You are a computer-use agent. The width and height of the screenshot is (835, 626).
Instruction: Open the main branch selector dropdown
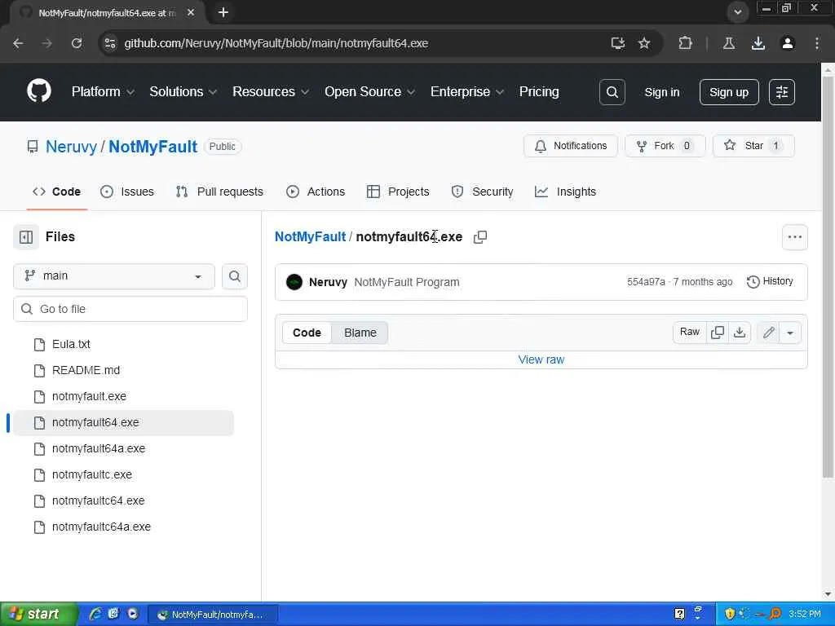point(114,276)
